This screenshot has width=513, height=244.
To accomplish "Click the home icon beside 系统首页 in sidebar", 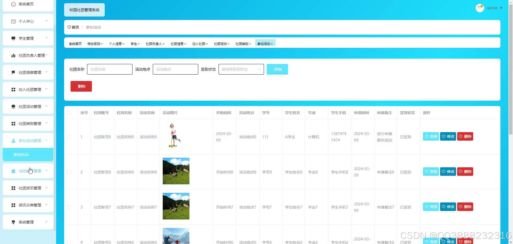I will pyautogui.click(x=13, y=4).
